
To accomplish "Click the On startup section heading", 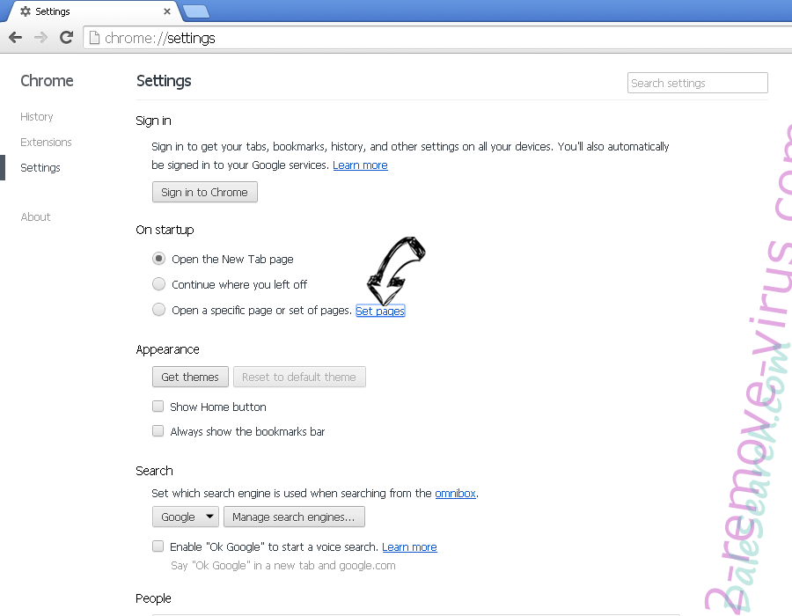I will tap(165, 231).
